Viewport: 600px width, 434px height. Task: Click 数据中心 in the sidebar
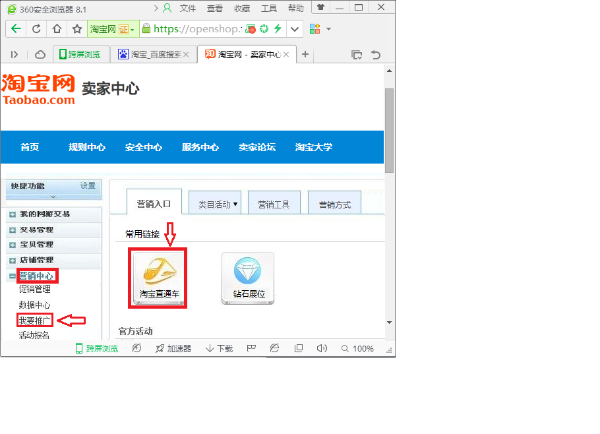(34, 305)
